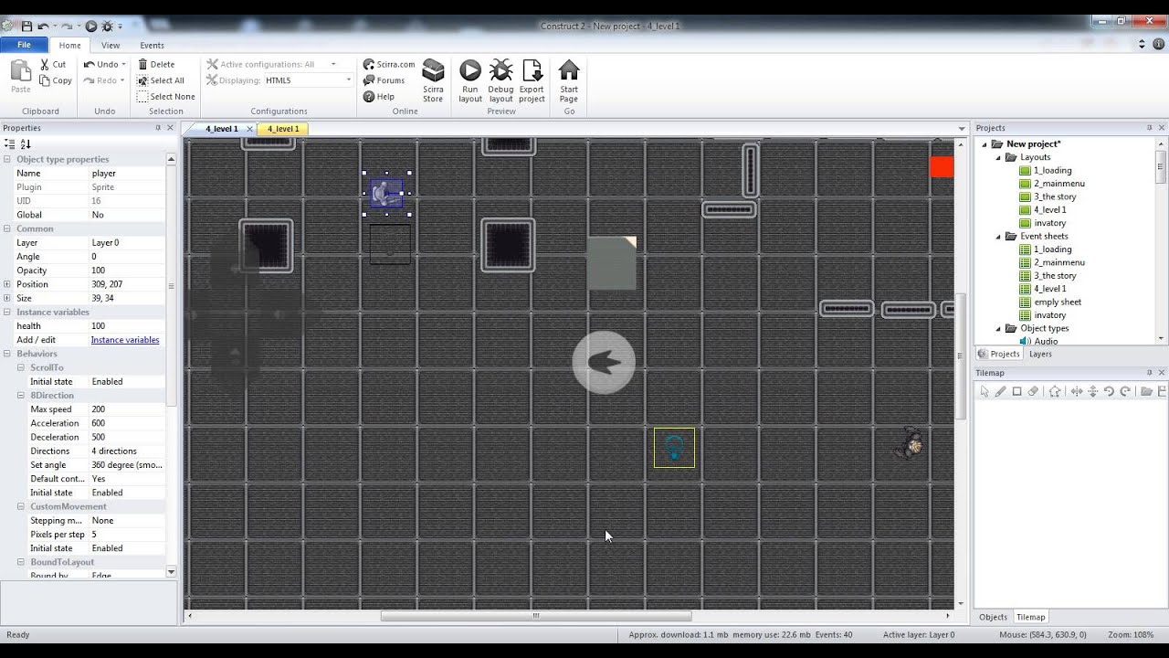Click the Debug layout bug icon
Screen dimensions: 1169x658
[500, 71]
